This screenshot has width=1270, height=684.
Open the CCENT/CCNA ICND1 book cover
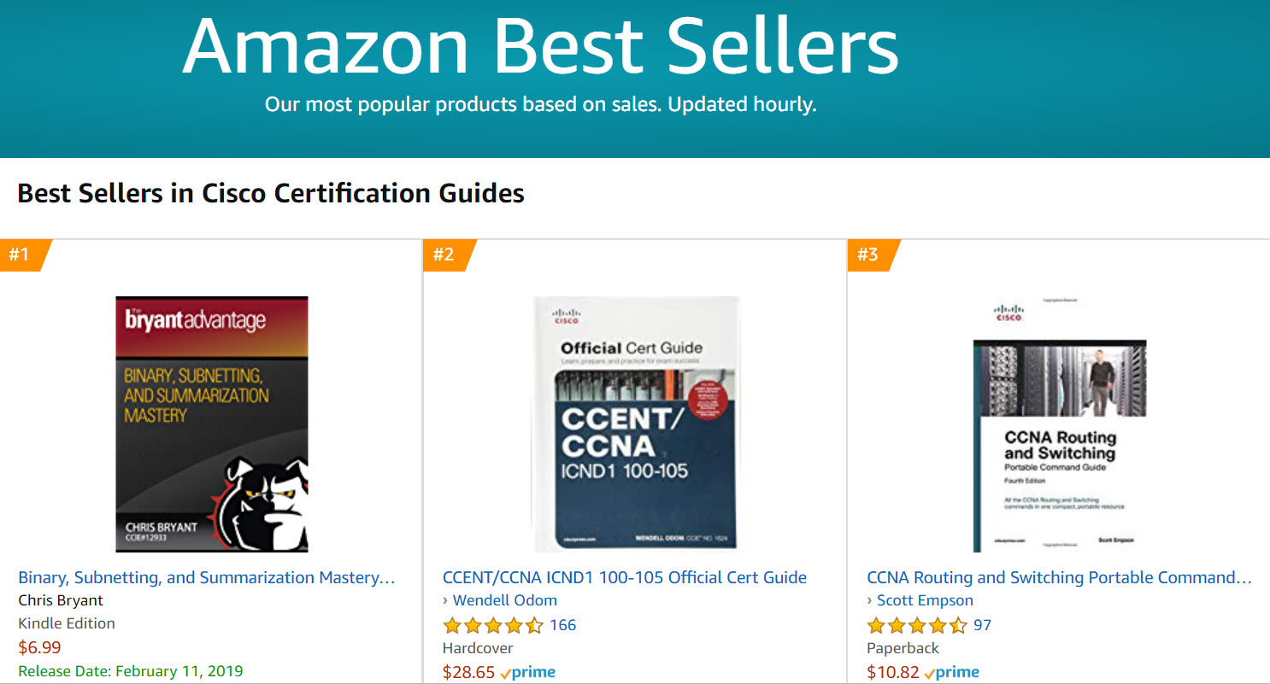click(x=636, y=424)
